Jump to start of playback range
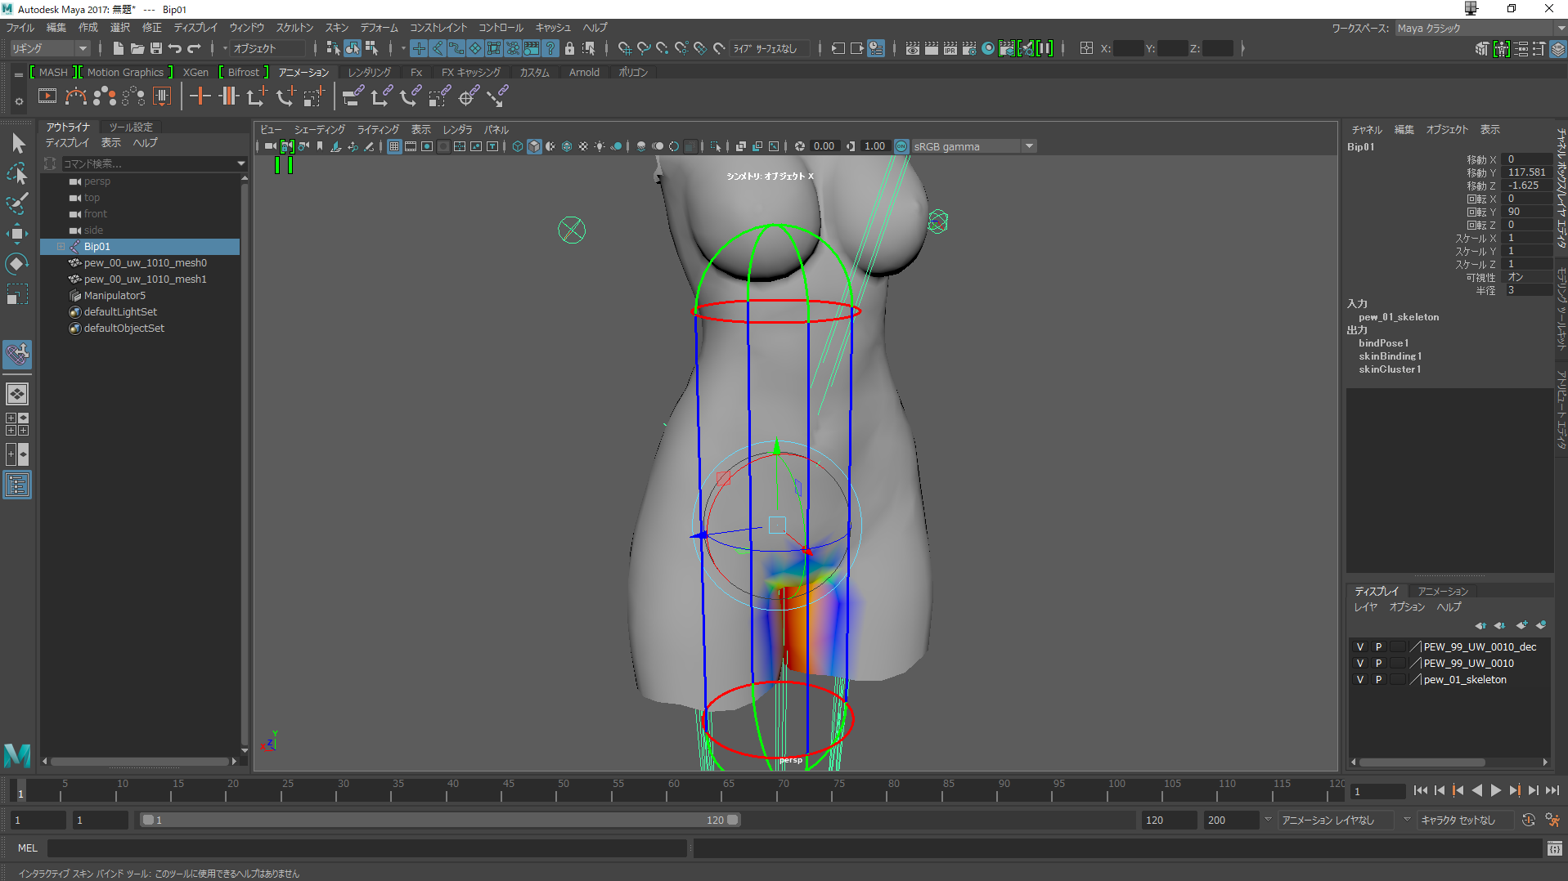1568x881 pixels. pos(1420,790)
